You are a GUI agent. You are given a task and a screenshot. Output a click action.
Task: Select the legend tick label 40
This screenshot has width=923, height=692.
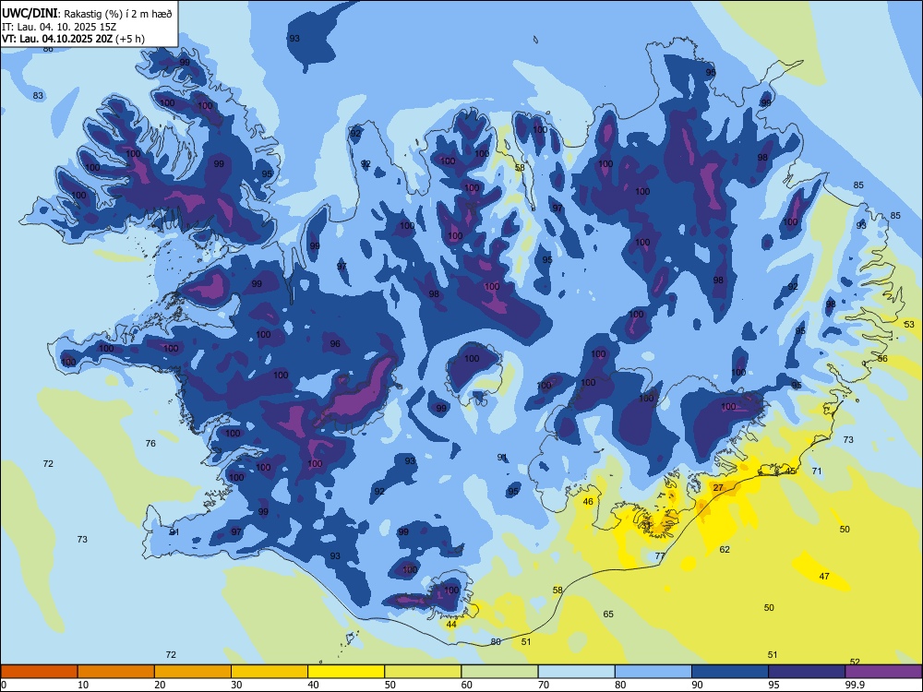pyautogui.click(x=313, y=685)
